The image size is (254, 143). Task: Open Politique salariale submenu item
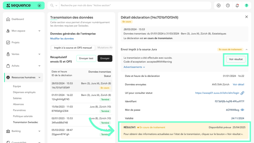(23, 116)
